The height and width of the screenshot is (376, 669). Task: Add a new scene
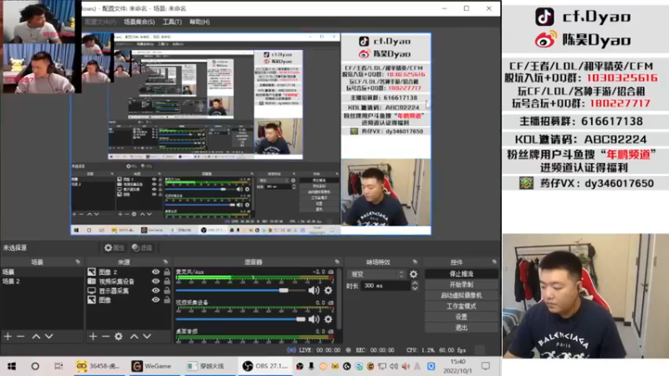pyautogui.click(x=8, y=337)
